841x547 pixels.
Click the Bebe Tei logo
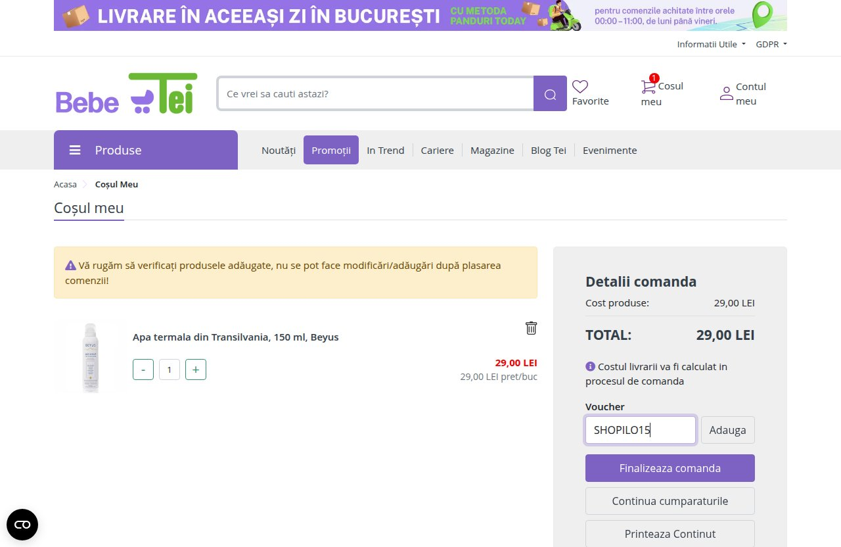tap(126, 93)
